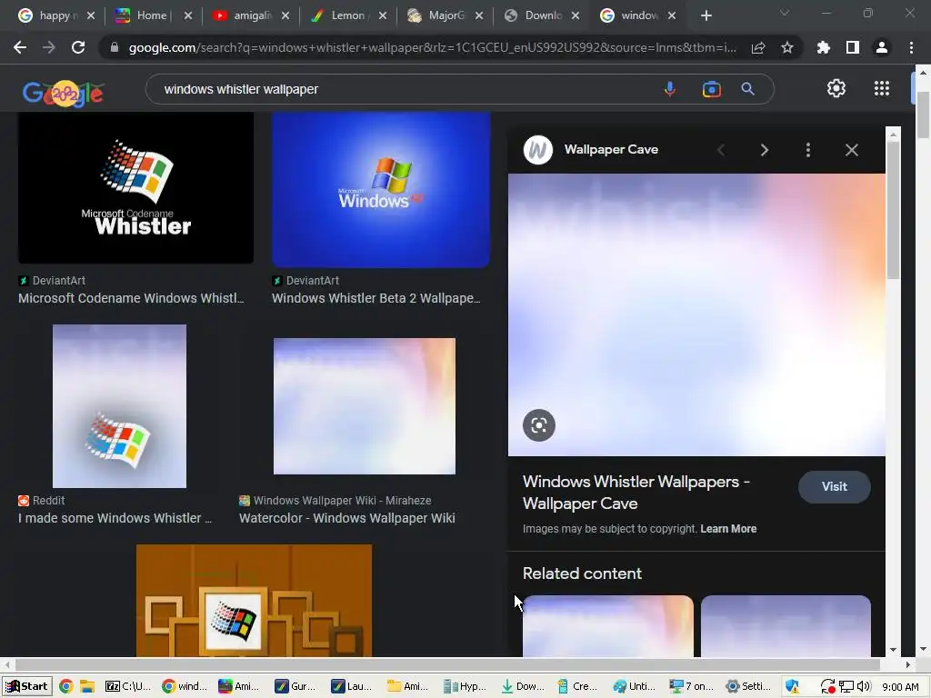Close the Wallpaper Cave preview panel
The width and height of the screenshot is (931, 698).
(x=851, y=150)
